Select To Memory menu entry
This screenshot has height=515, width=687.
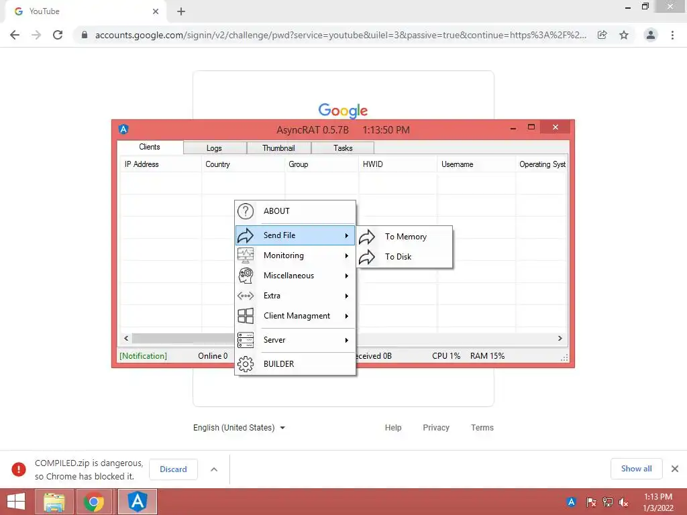[x=405, y=237]
